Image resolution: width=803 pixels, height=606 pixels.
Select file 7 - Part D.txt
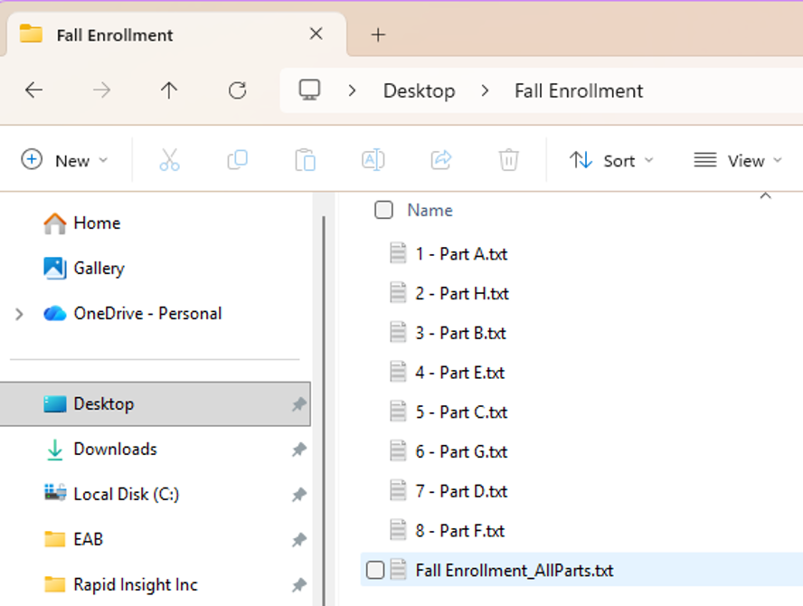coord(461,491)
